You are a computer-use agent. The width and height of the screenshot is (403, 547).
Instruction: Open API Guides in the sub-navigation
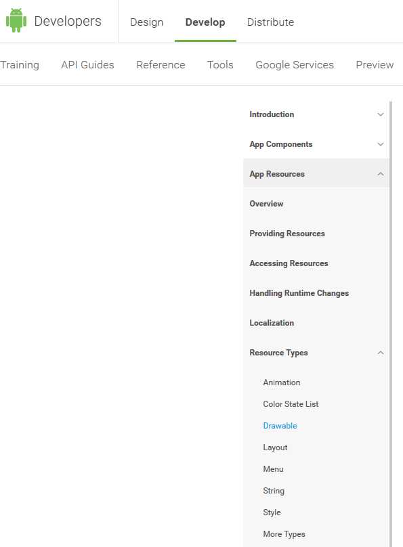click(x=87, y=65)
